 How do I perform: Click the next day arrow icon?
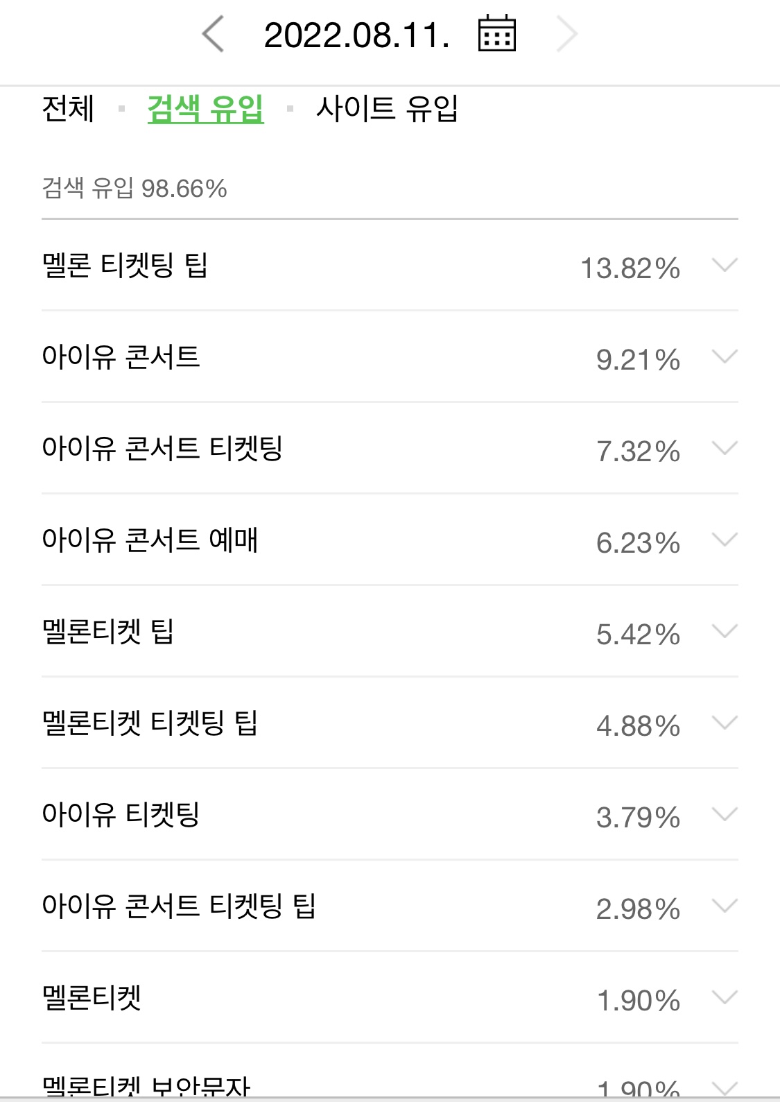click(567, 33)
